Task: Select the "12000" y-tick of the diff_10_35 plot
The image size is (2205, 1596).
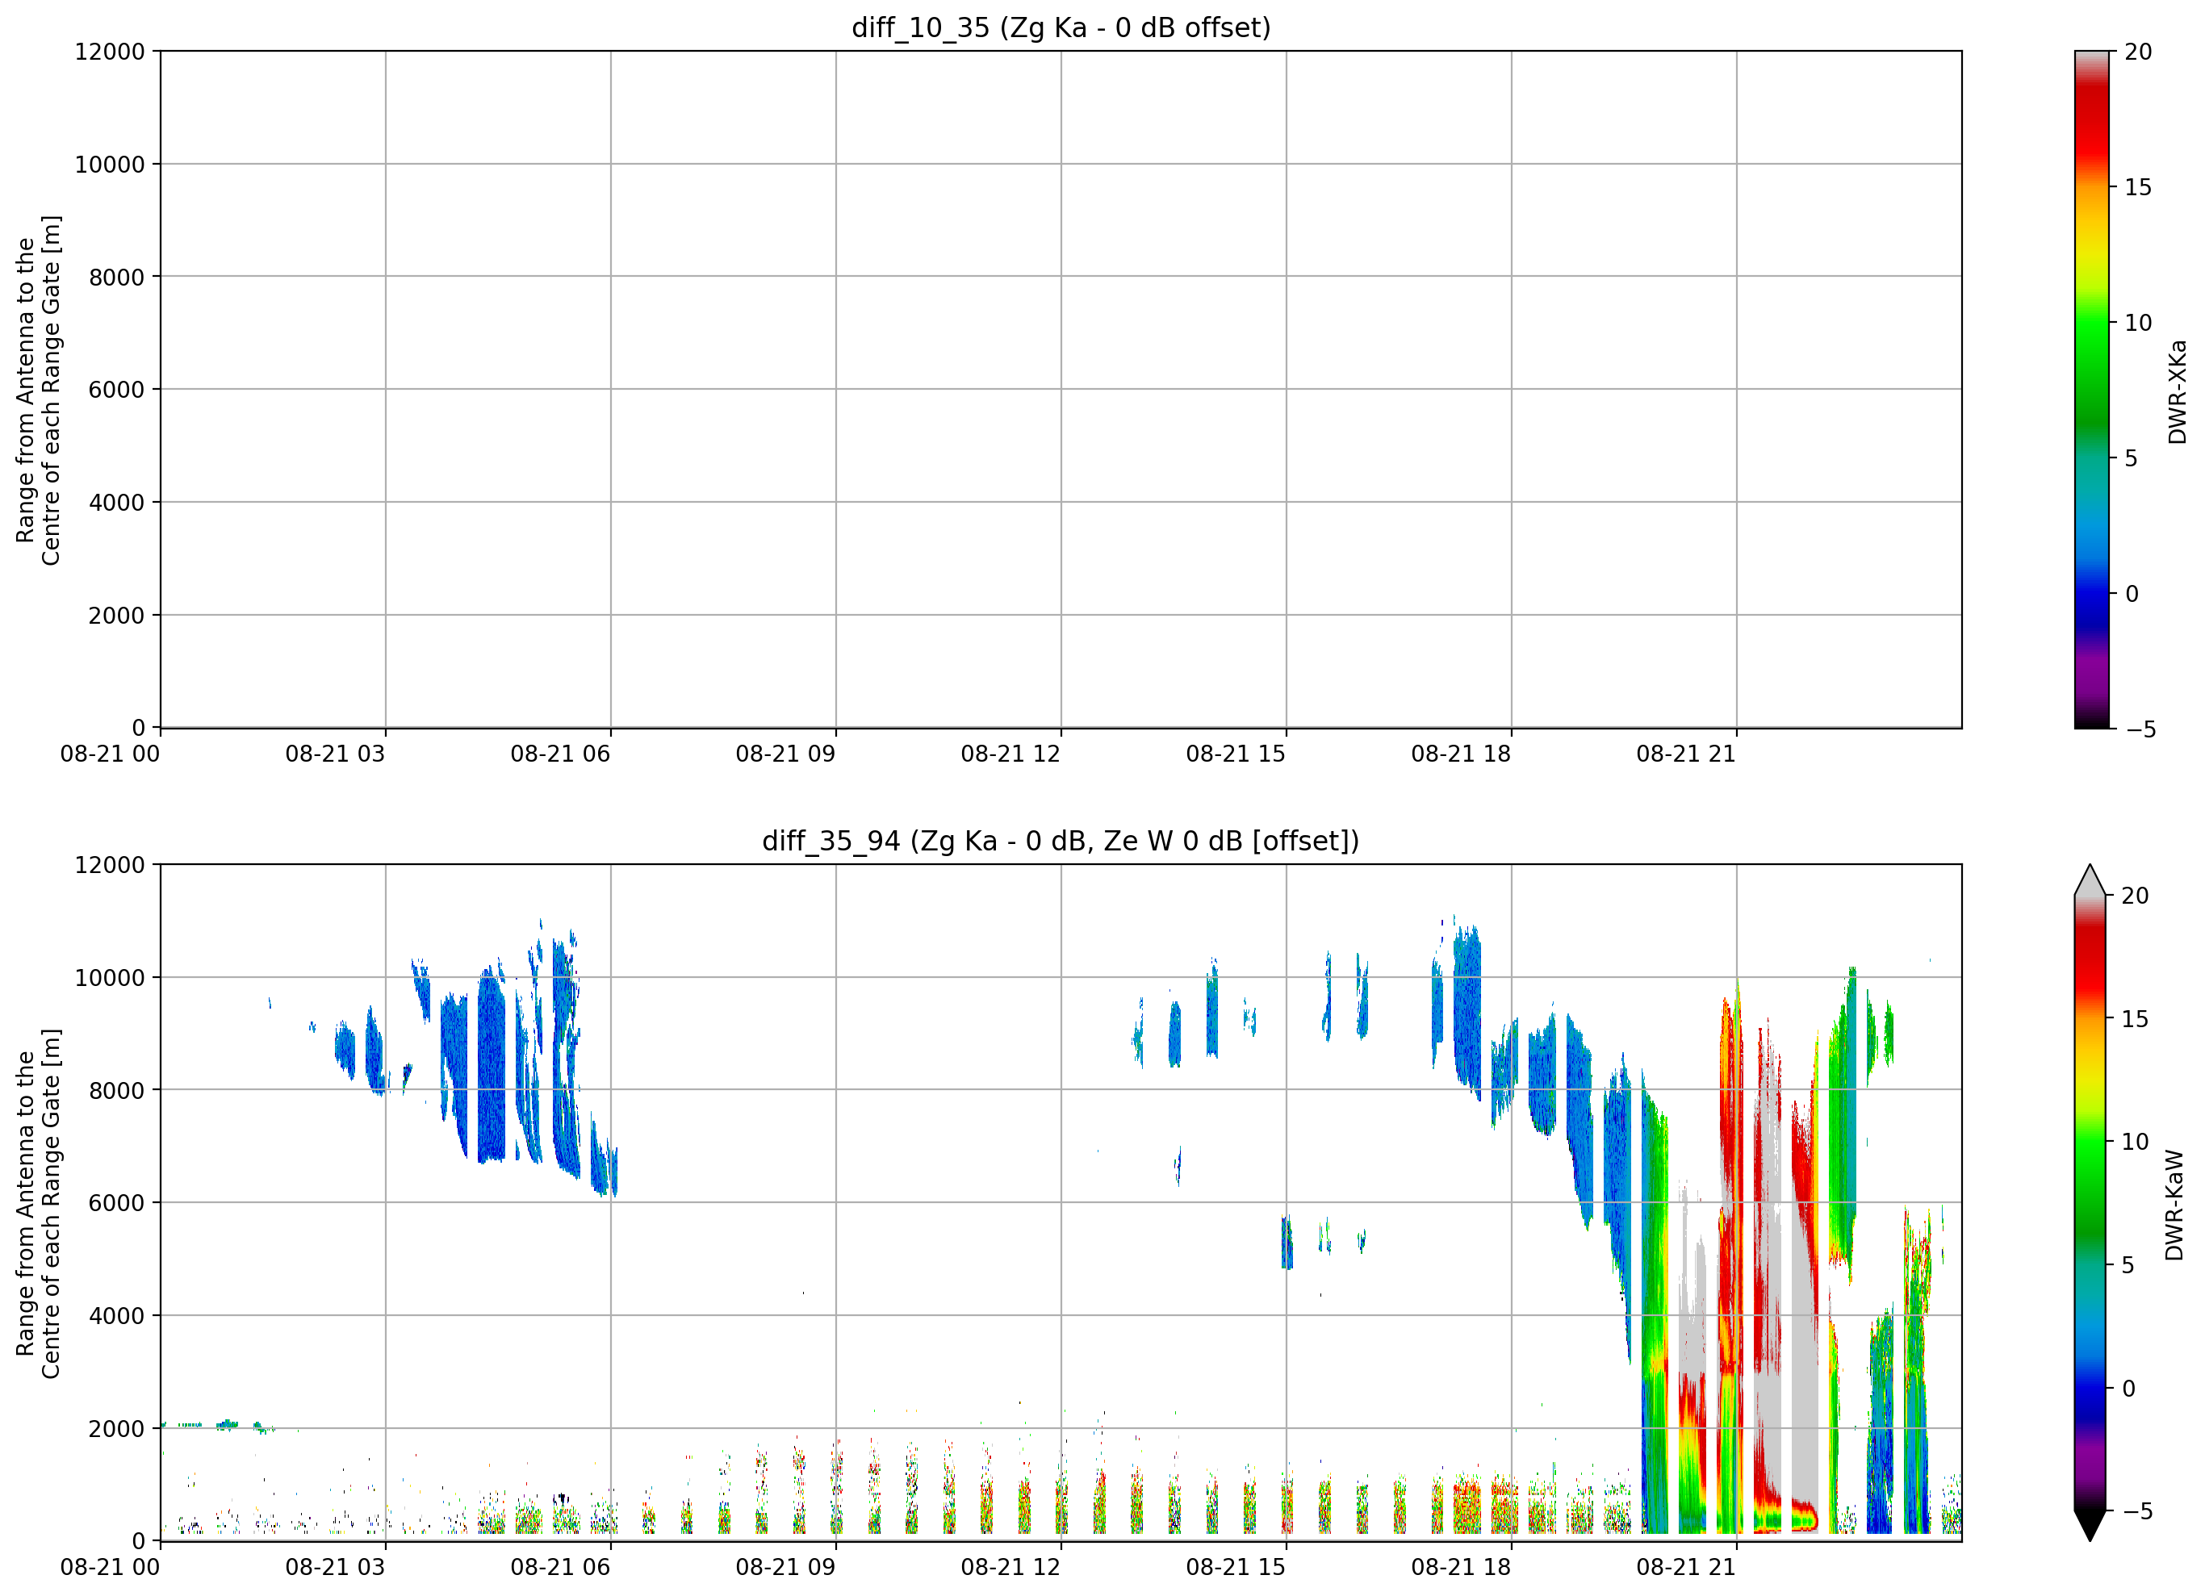Action: 110,52
